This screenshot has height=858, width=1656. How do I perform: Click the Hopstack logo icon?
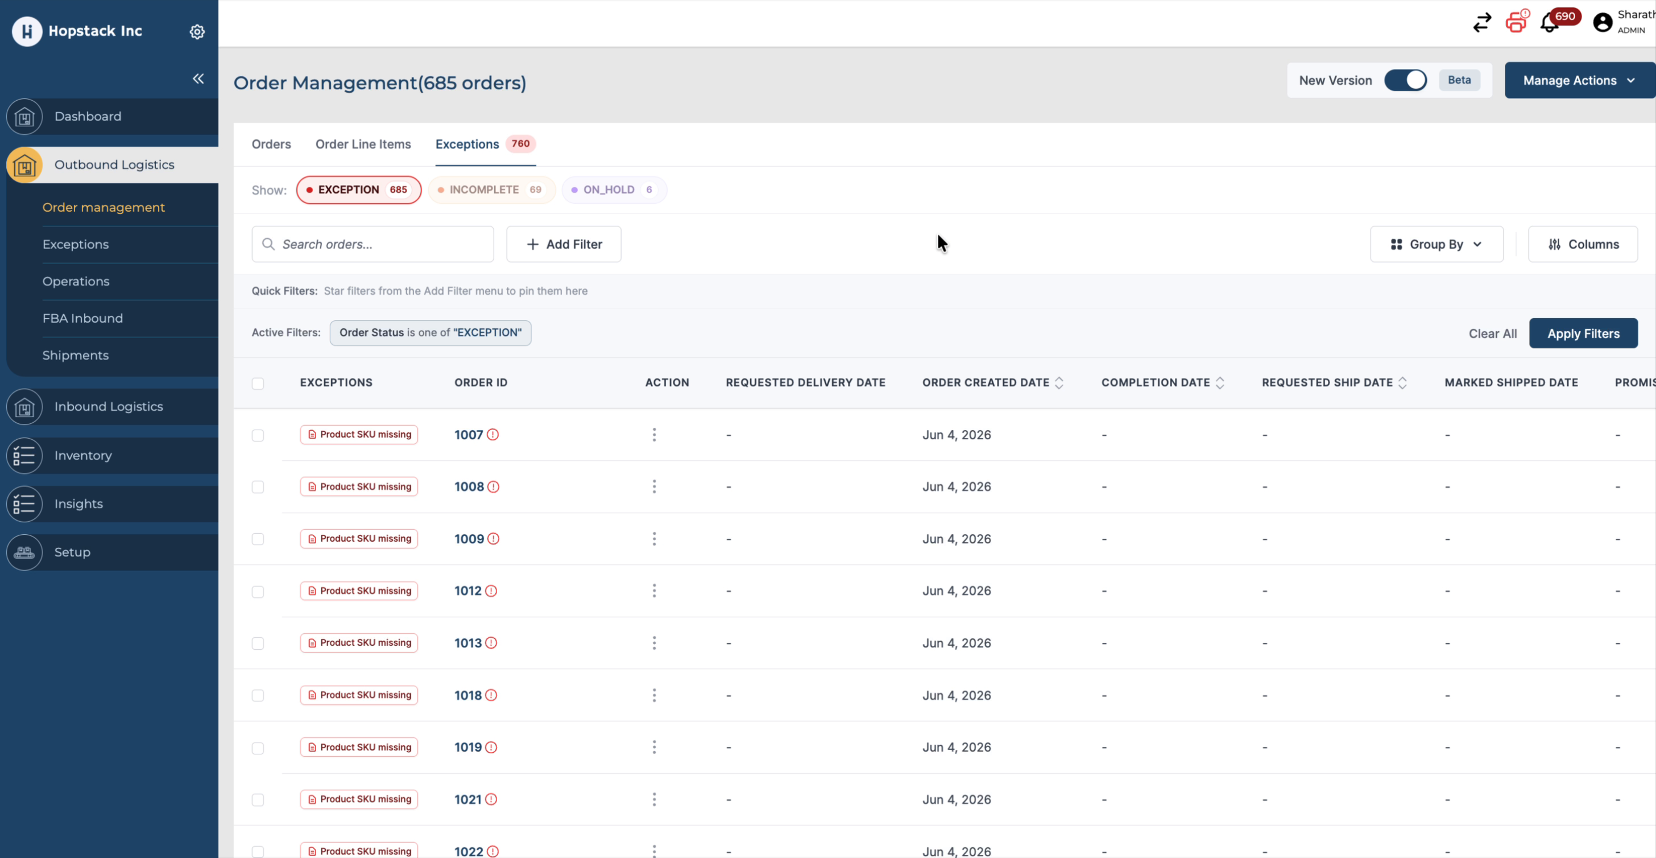[27, 31]
